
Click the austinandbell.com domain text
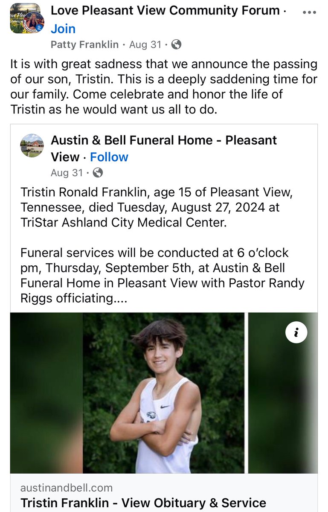67,488
